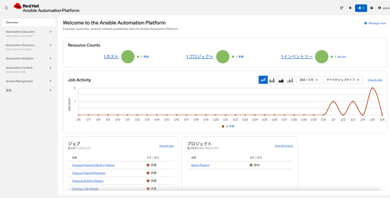Open notifications bell button

click(x=361, y=8)
